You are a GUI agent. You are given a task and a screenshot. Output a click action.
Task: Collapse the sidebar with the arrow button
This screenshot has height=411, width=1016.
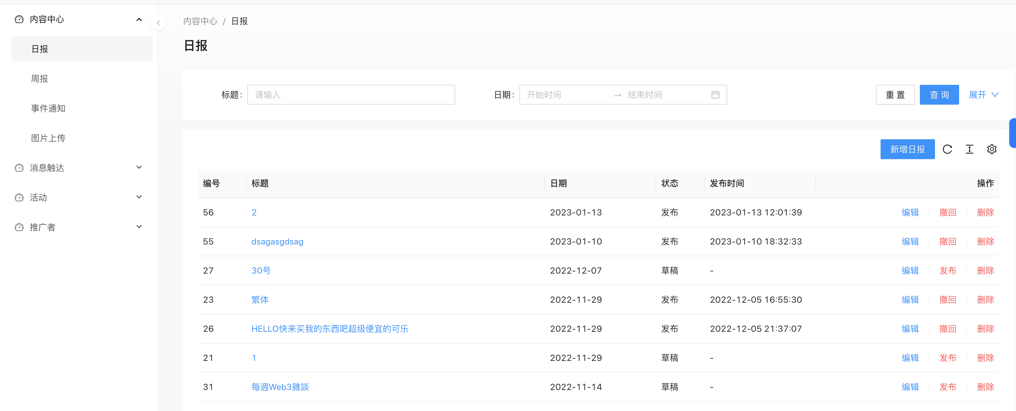point(158,23)
